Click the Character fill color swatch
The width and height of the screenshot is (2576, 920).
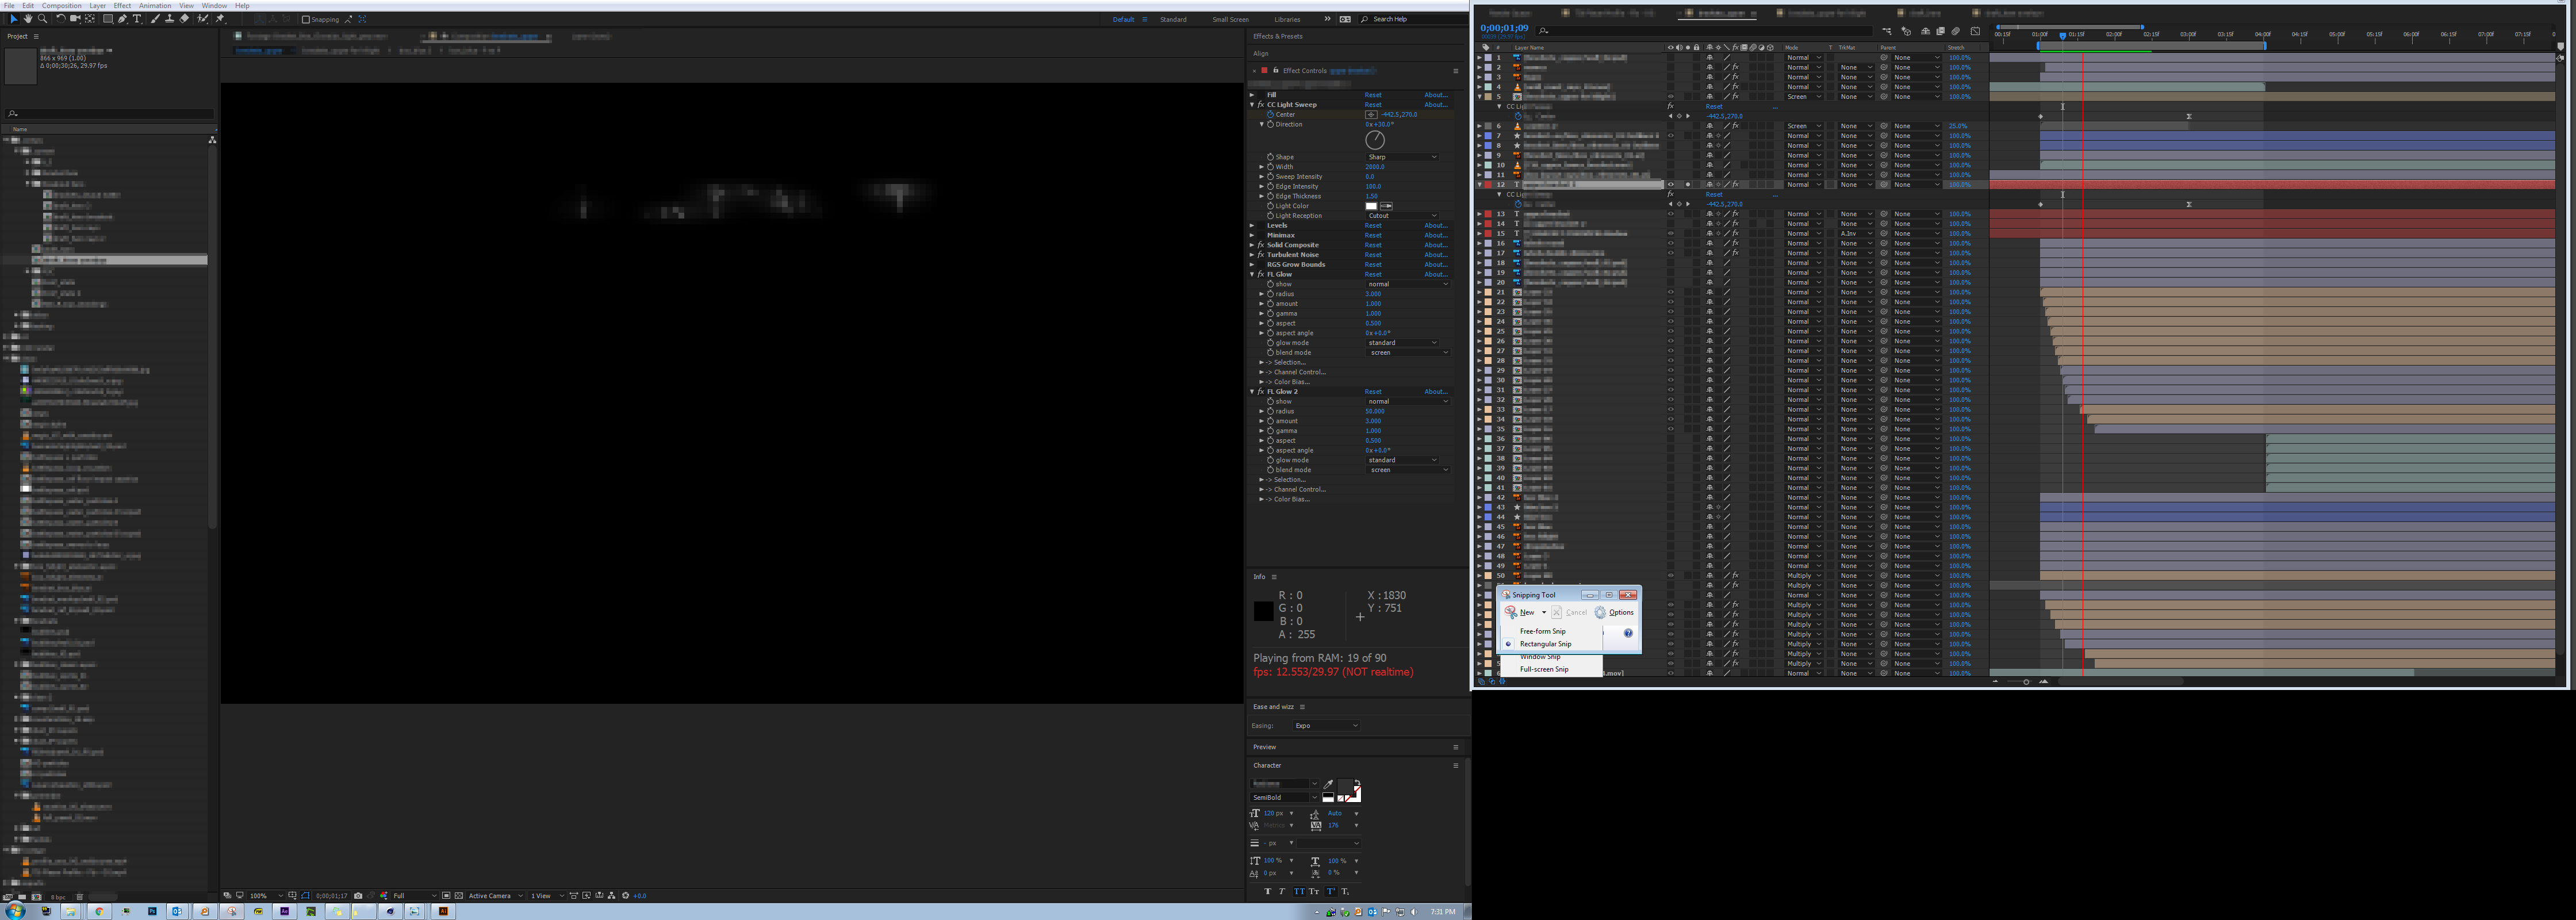click(x=1346, y=787)
